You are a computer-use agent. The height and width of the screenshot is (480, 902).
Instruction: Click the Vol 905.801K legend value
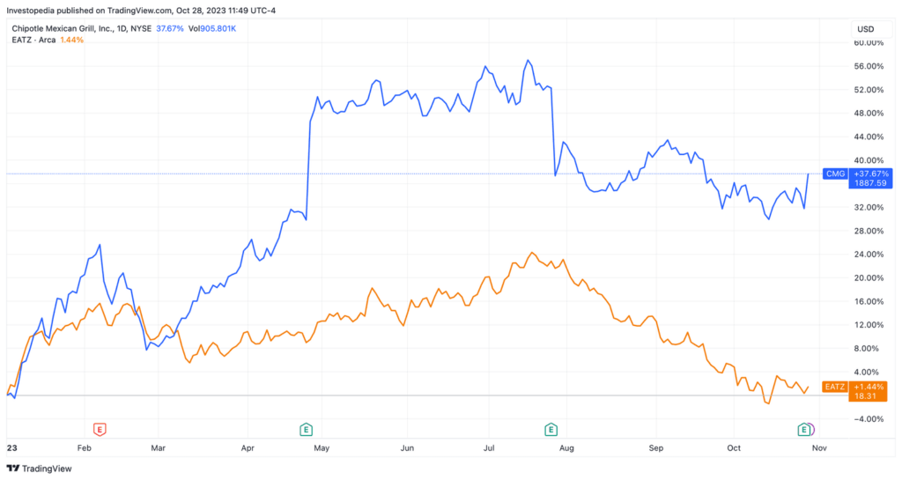tap(212, 28)
